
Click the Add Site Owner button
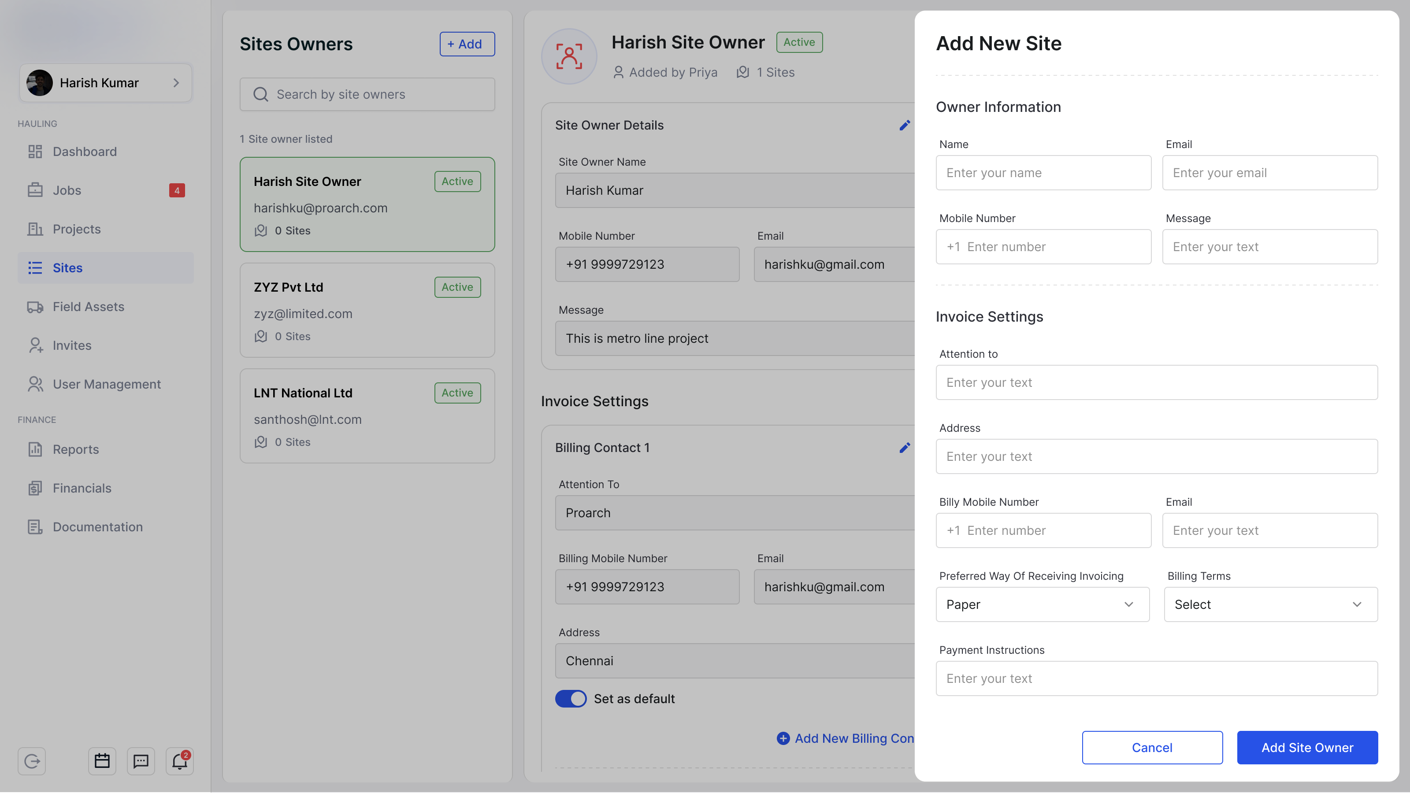click(x=1306, y=748)
